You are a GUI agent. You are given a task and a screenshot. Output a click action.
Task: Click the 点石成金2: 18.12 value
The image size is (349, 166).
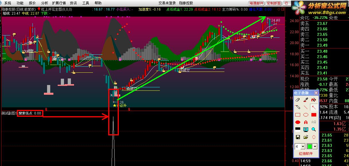pos(208,9)
